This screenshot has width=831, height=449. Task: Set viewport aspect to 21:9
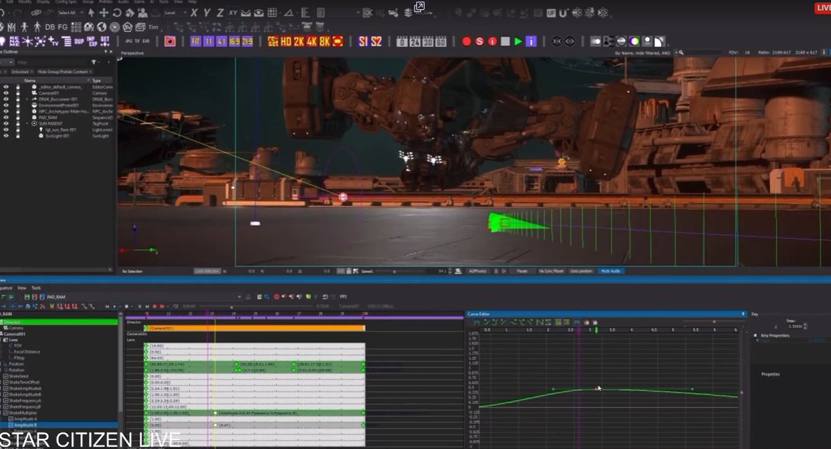coord(248,42)
